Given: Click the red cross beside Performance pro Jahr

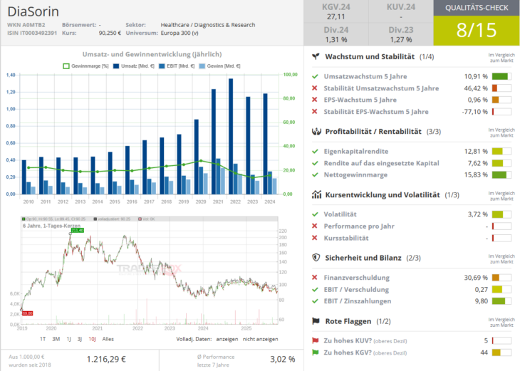Looking at the screenshot, I should tap(315, 226).
